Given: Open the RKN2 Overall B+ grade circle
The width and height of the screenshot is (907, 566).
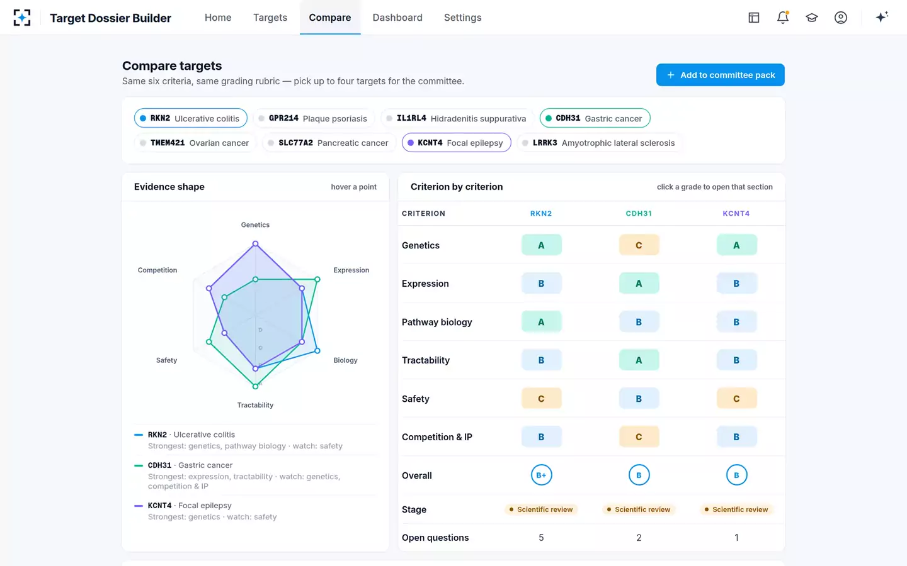Looking at the screenshot, I should (541, 475).
